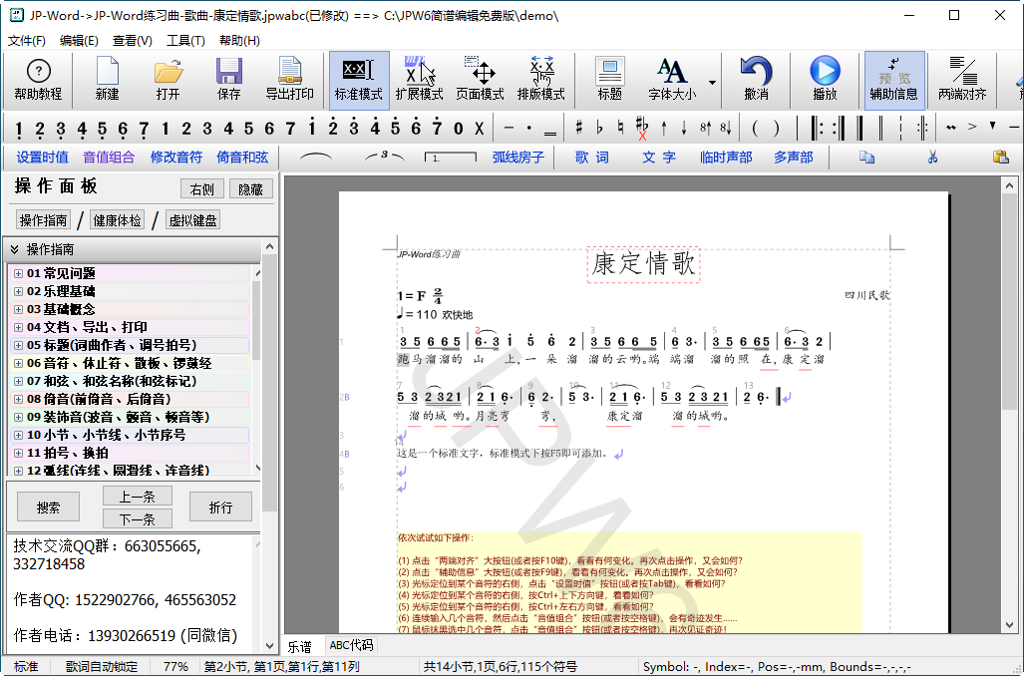Viewport: 1024px width, 676px height.
Task: Add a first ending volta bracket
Action: [x=450, y=157]
